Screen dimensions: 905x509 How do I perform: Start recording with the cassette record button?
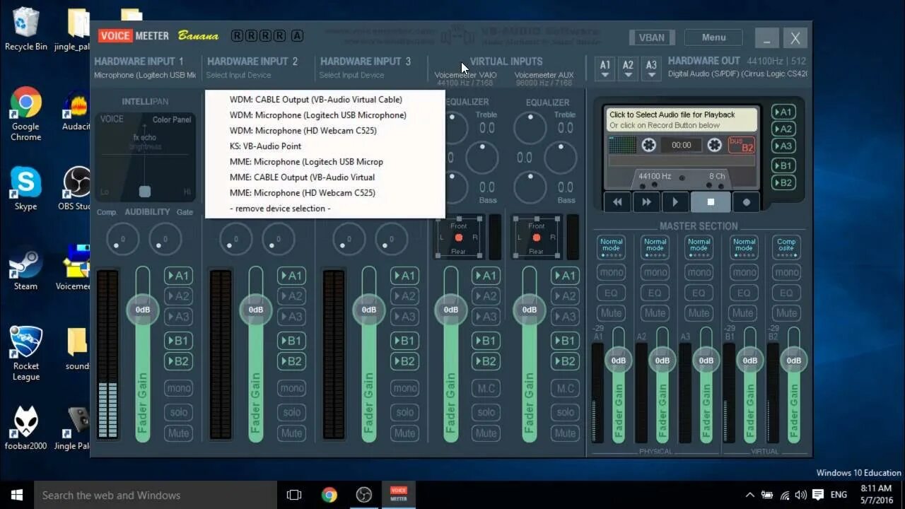click(746, 201)
